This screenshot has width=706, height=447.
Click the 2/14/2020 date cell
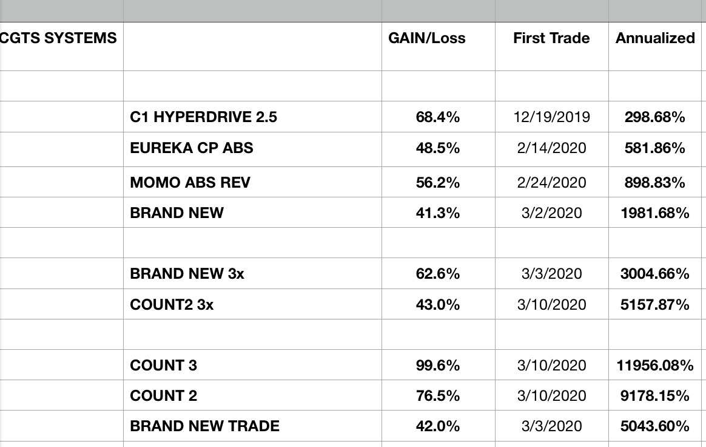[x=551, y=148]
